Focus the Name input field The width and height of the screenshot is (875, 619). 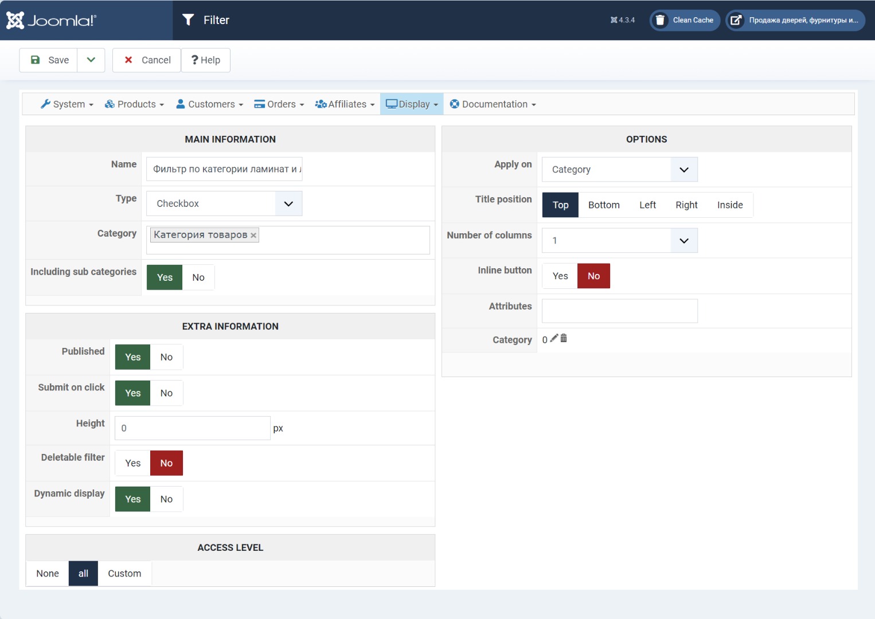click(x=224, y=169)
